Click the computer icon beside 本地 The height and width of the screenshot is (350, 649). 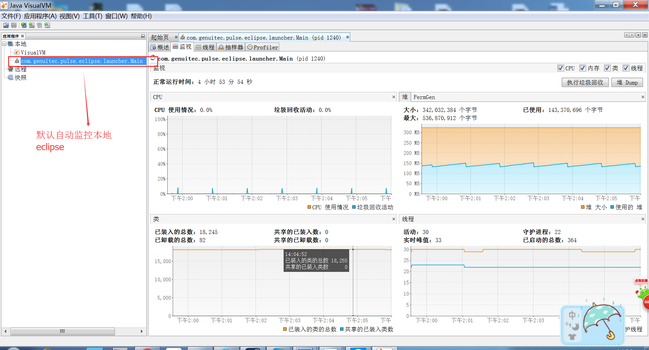click(x=10, y=44)
